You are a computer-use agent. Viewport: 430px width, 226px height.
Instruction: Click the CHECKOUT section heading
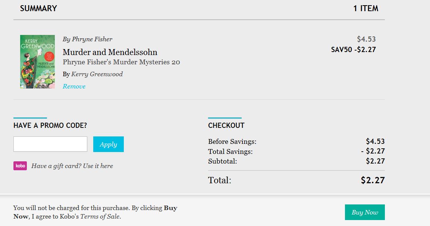[226, 125]
